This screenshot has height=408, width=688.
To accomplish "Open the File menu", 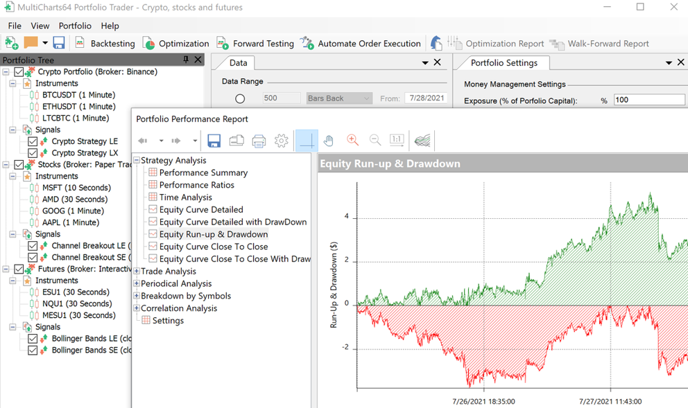I will [x=15, y=26].
